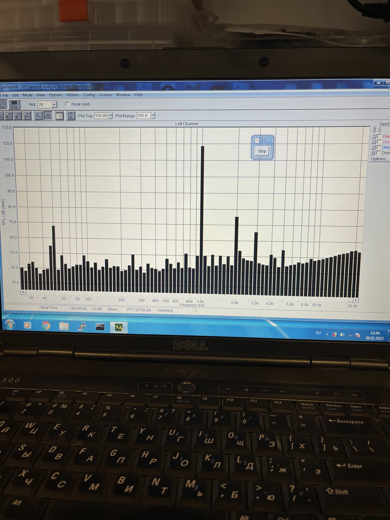Click the Run waveform toolbar button
This screenshot has width=390, height=520.
coord(3,105)
